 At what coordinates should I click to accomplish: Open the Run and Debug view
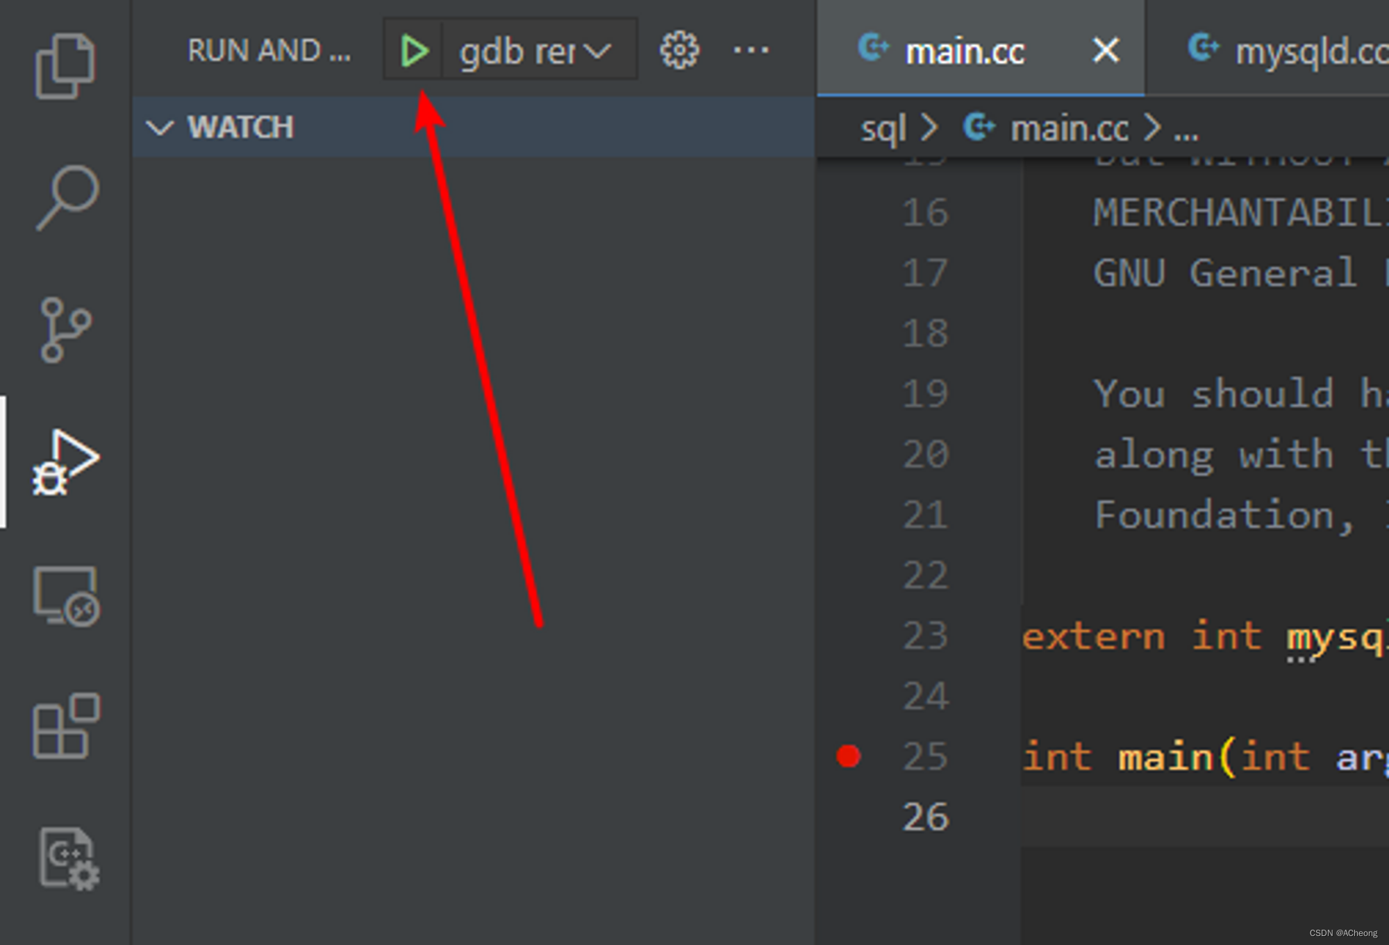(x=66, y=461)
